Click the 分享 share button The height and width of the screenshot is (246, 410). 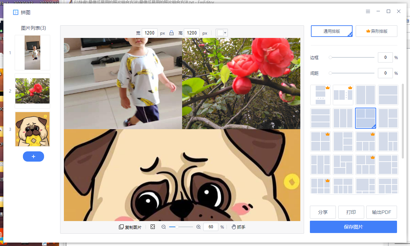coord(323,212)
